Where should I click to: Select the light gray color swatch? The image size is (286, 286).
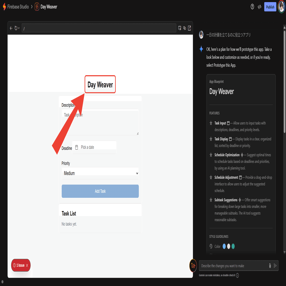click(x=229, y=246)
